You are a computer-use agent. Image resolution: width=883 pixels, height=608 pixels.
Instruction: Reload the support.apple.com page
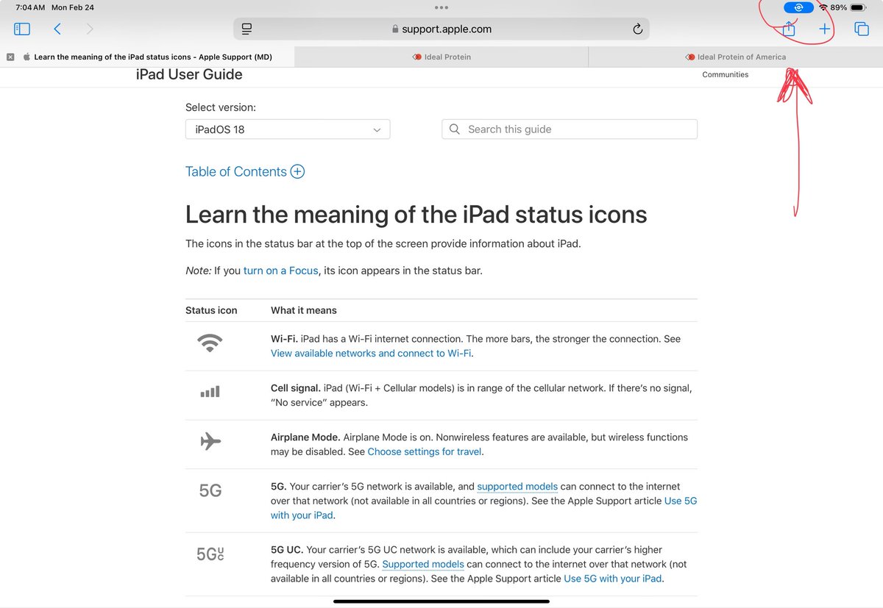click(638, 29)
